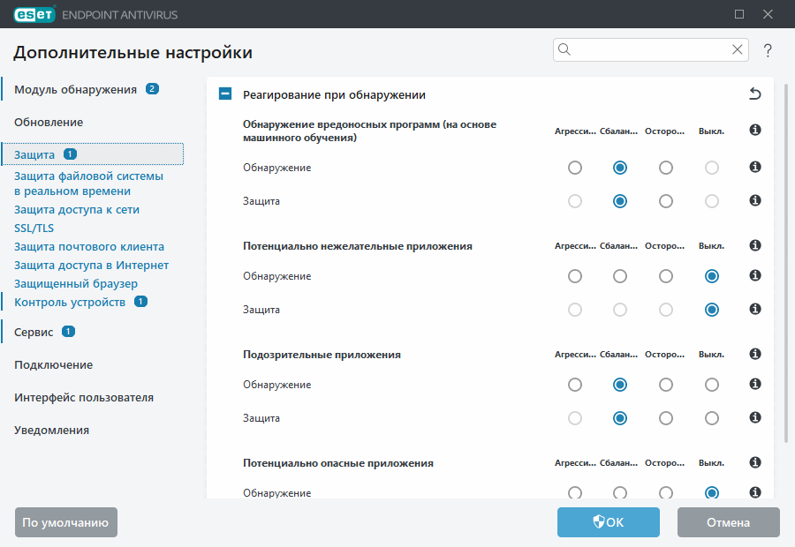Collapse the Реагирование при обнаружении section

click(x=224, y=94)
